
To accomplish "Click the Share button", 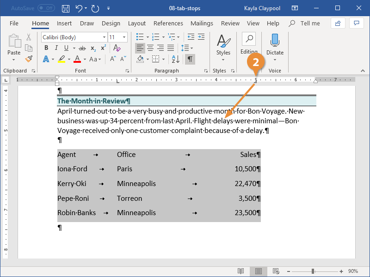I will click(338, 23).
